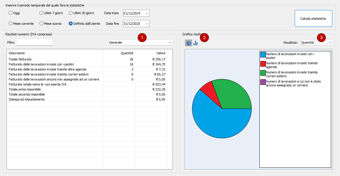Viewport: 340px width, 176px height.
Task: Click the green corrieri esterni legend swatch
Action: [263, 73]
